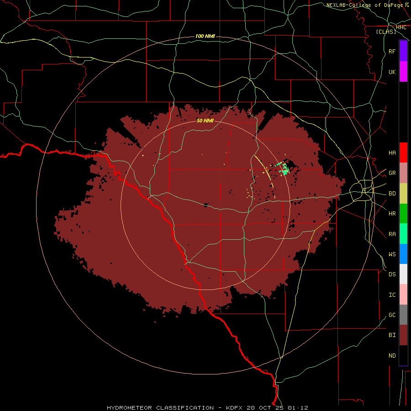The width and height of the screenshot is (411, 411).
Task: Click the GR legend label
Action: point(392,173)
